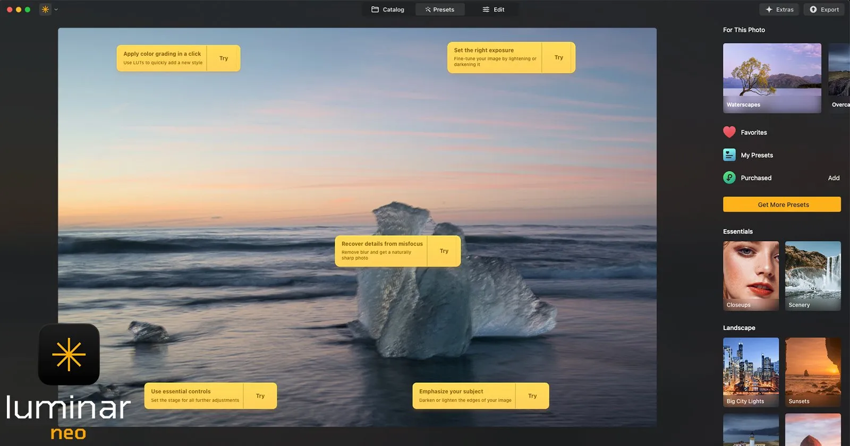Open the green Purchased icon
850x446 pixels.
tap(729, 178)
